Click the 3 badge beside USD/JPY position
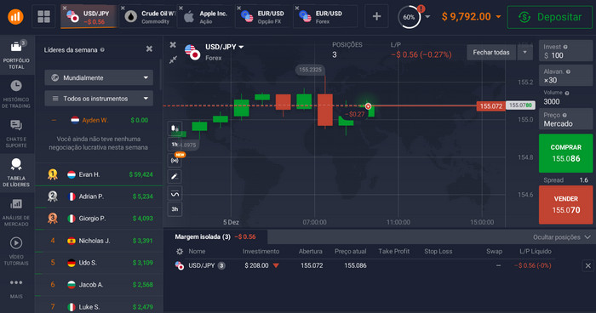 pyautogui.click(x=221, y=265)
